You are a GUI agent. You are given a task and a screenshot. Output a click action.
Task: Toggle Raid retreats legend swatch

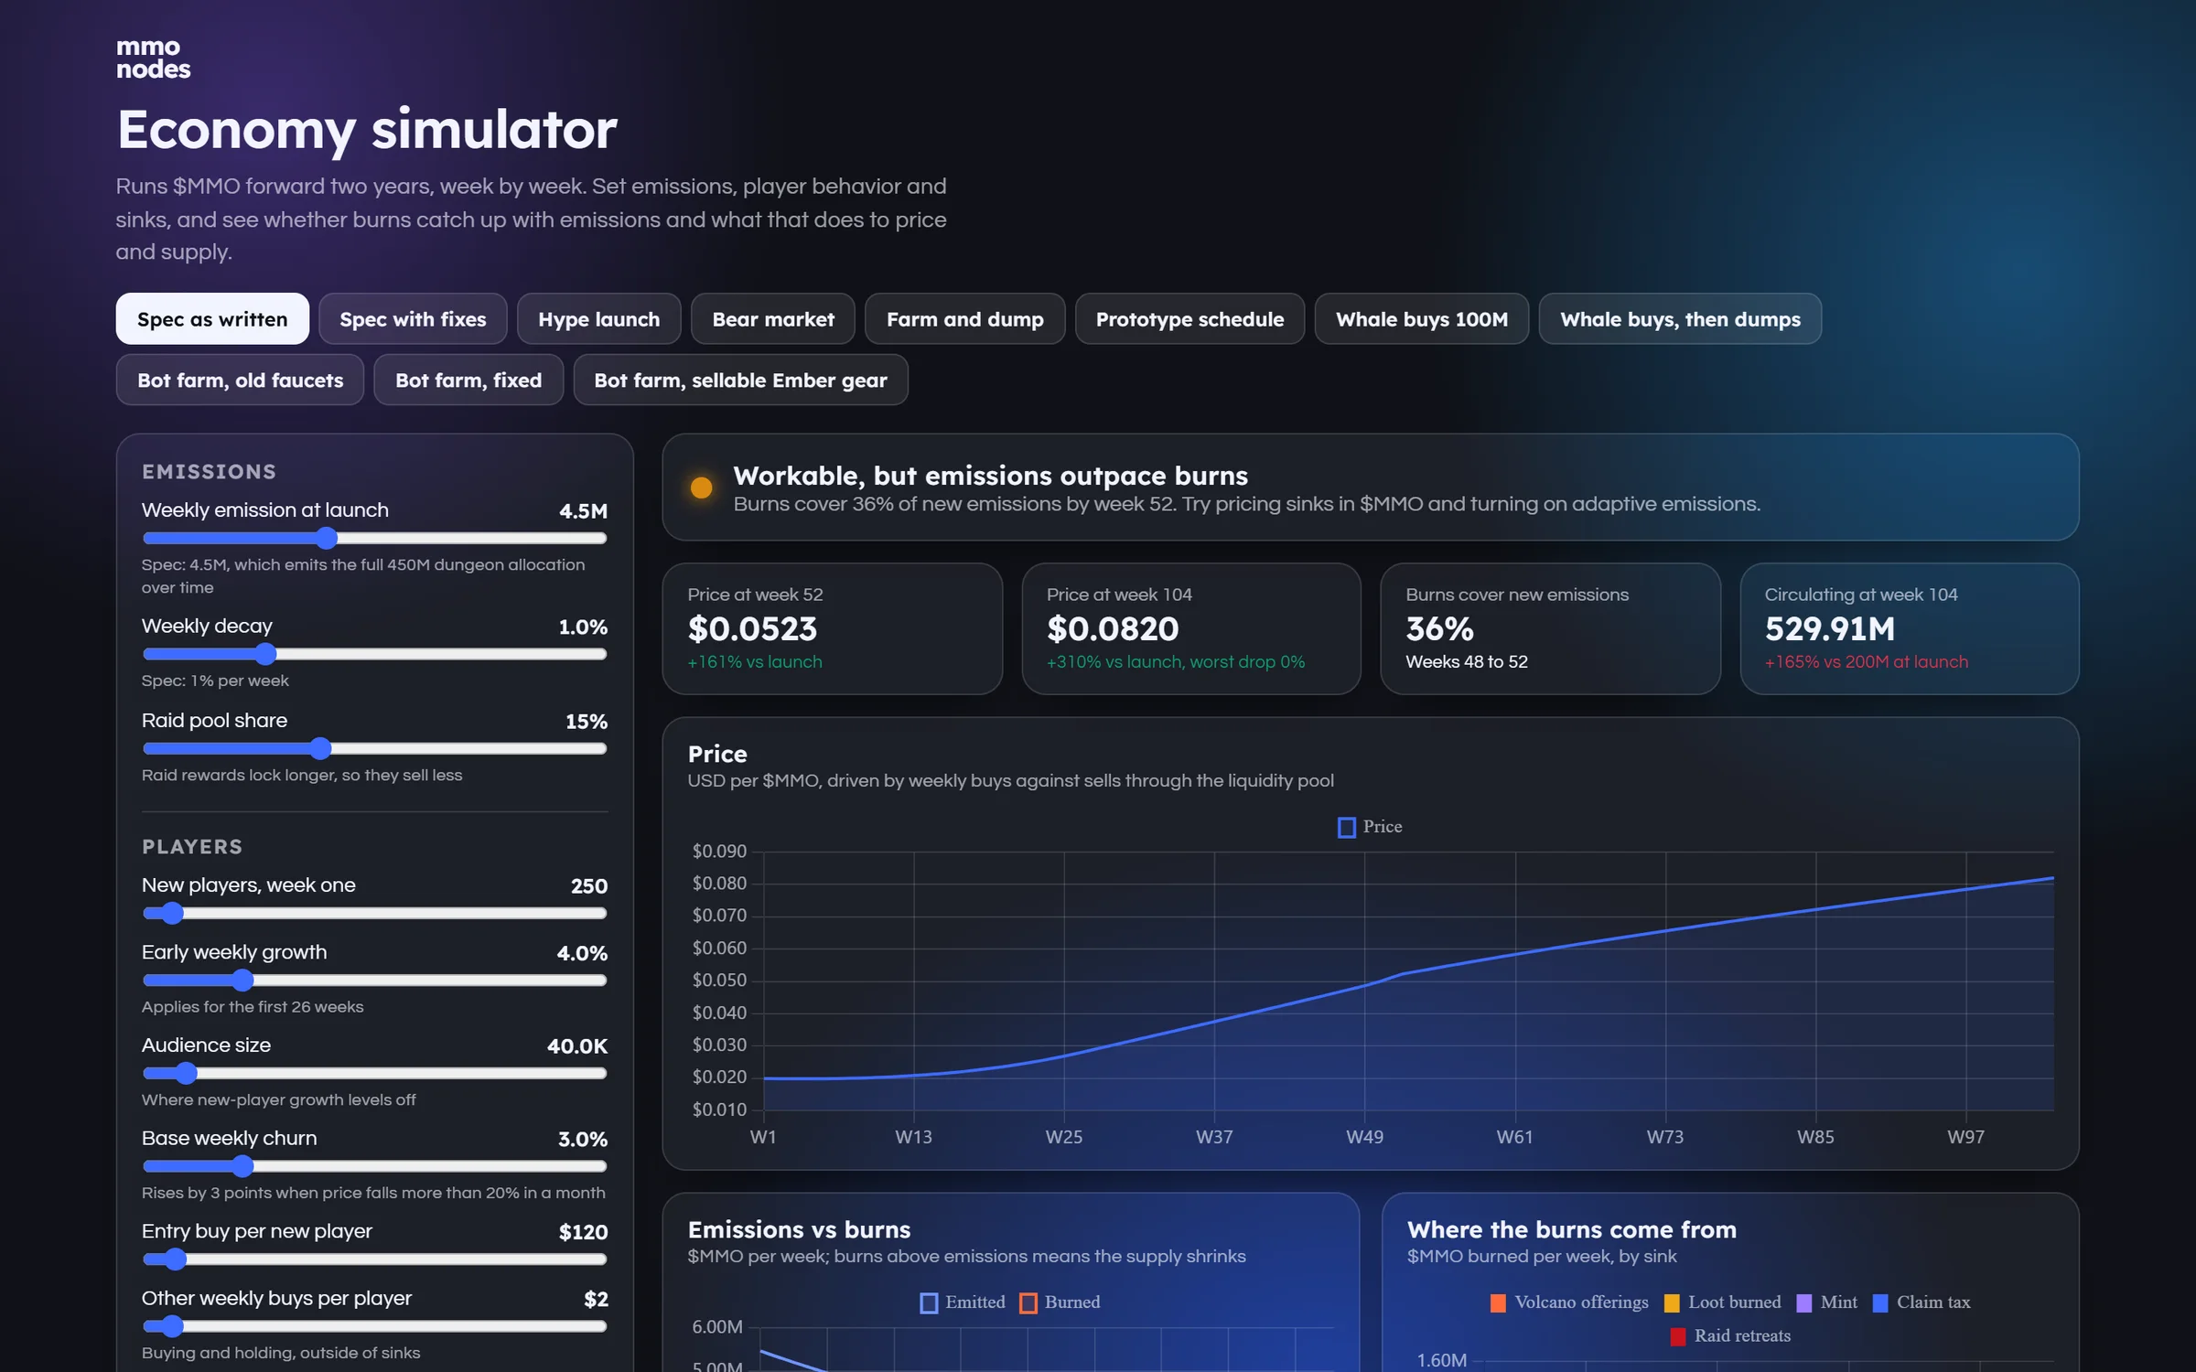click(1678, 1337)
